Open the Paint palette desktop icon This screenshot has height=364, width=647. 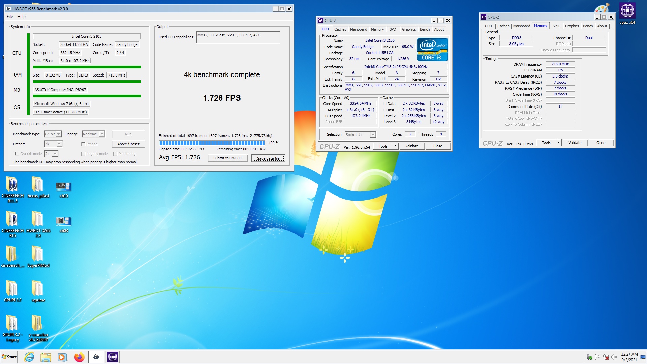602,8
